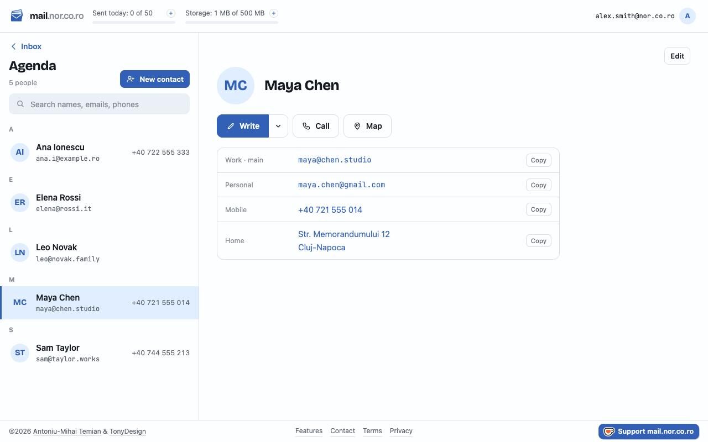The height and width of the screenshot is (442, 708).
Task: Select Sam Taylor in the contact list
Action: pos(100,353)
